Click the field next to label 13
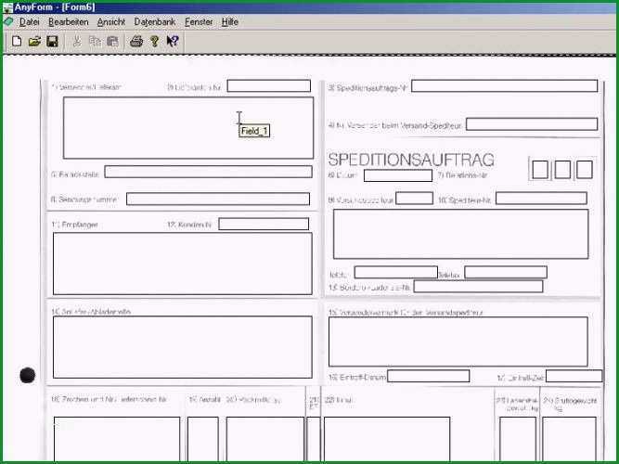 478,287
